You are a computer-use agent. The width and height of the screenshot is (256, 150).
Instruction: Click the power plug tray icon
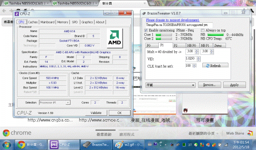pos(220,145)
